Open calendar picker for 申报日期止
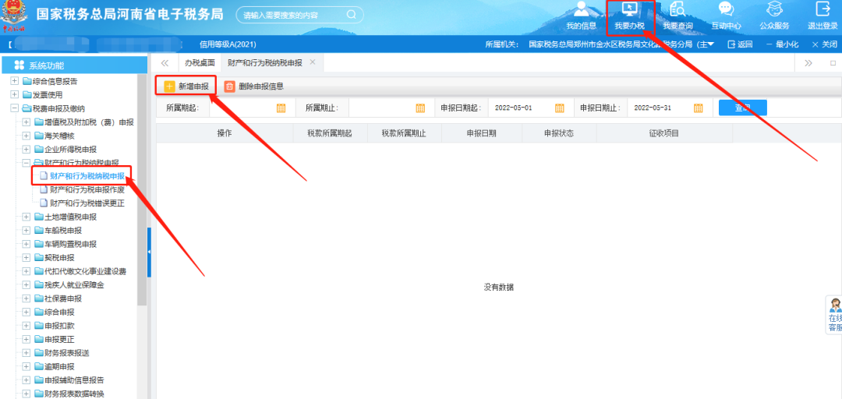The height and width of the screenshot is (399, 842). point(699,108)
